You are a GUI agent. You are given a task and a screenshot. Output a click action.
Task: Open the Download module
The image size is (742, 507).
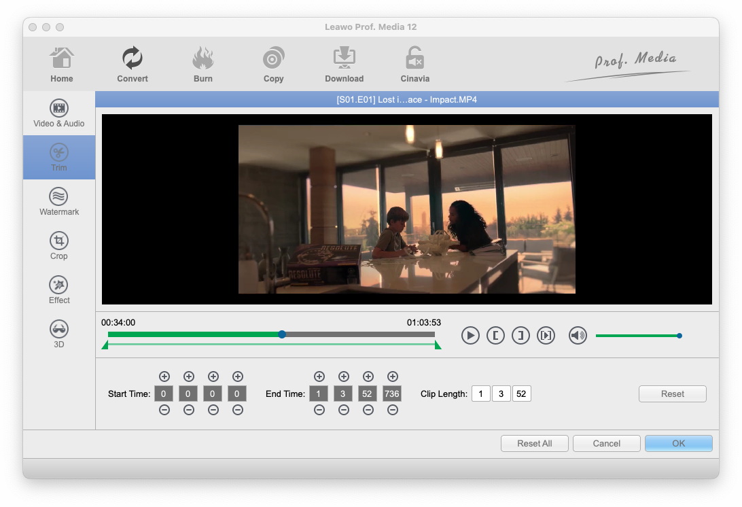[344, 65]
